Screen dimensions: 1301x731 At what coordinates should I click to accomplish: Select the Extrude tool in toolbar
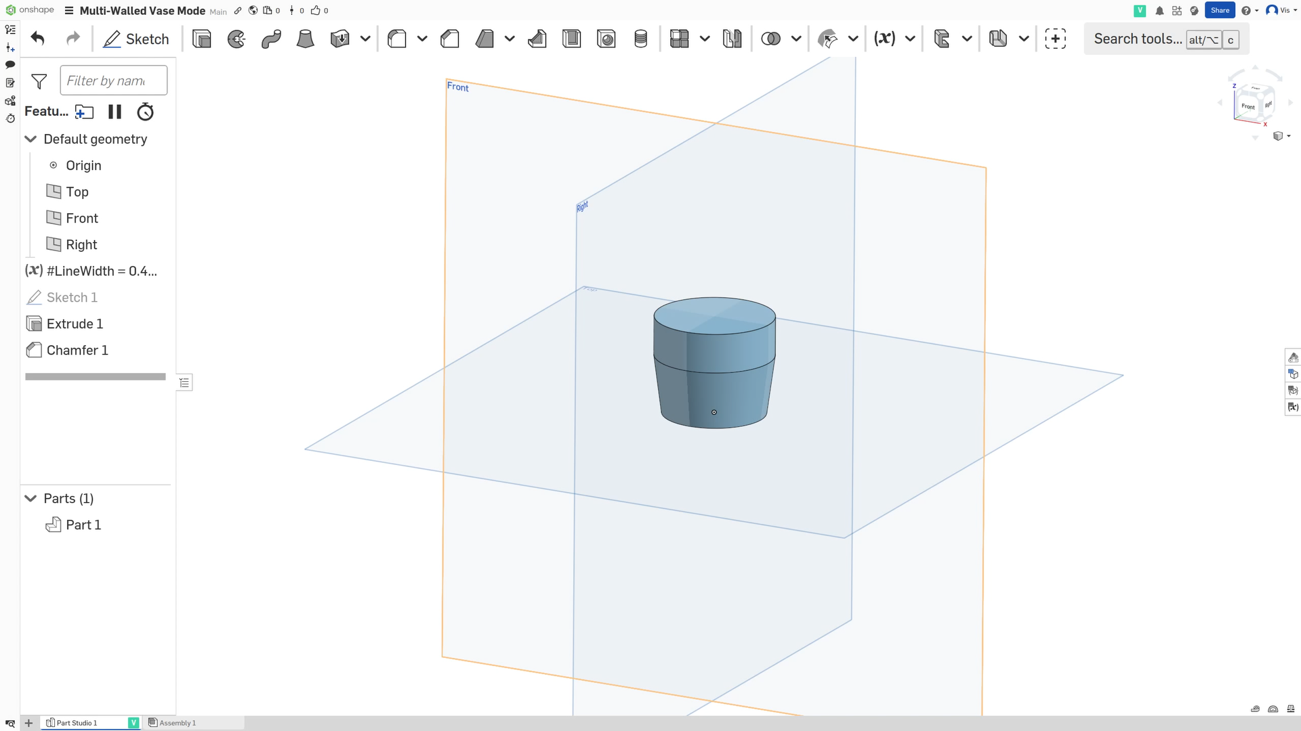point(201,39)
